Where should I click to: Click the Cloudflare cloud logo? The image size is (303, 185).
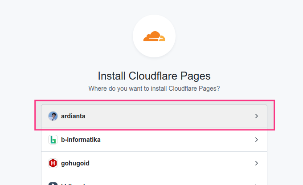(x=154, y=36)
